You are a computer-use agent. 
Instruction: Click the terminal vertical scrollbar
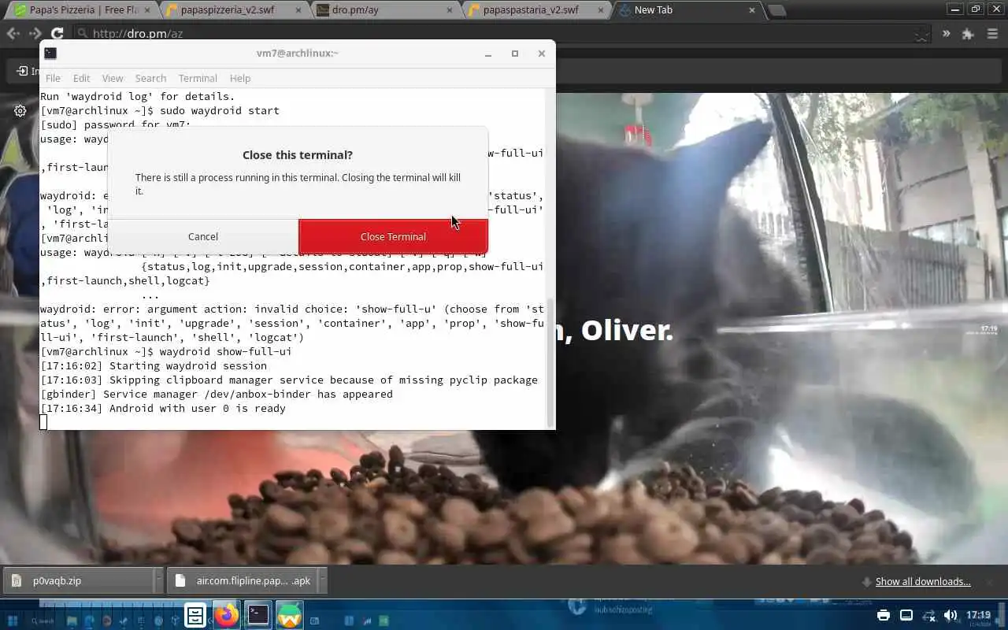coord(550,362)
